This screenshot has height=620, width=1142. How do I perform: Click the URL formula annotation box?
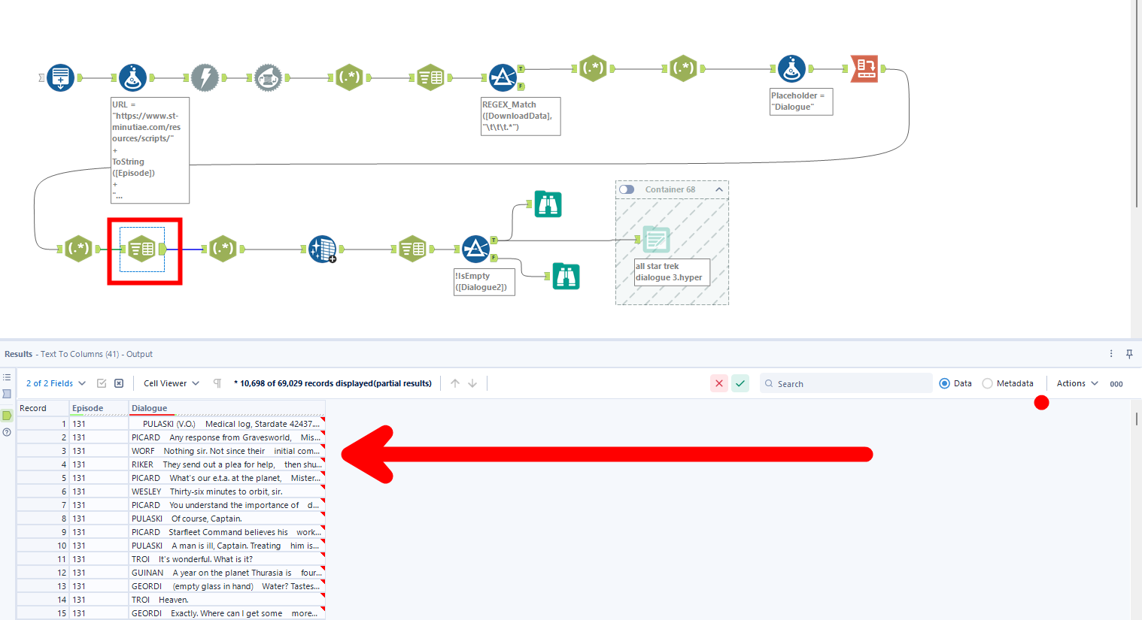pyautogui.click(x=150, y=150)
